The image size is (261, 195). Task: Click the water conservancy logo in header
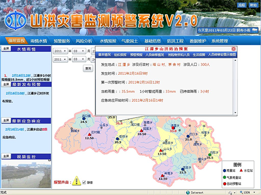point(15,20)
